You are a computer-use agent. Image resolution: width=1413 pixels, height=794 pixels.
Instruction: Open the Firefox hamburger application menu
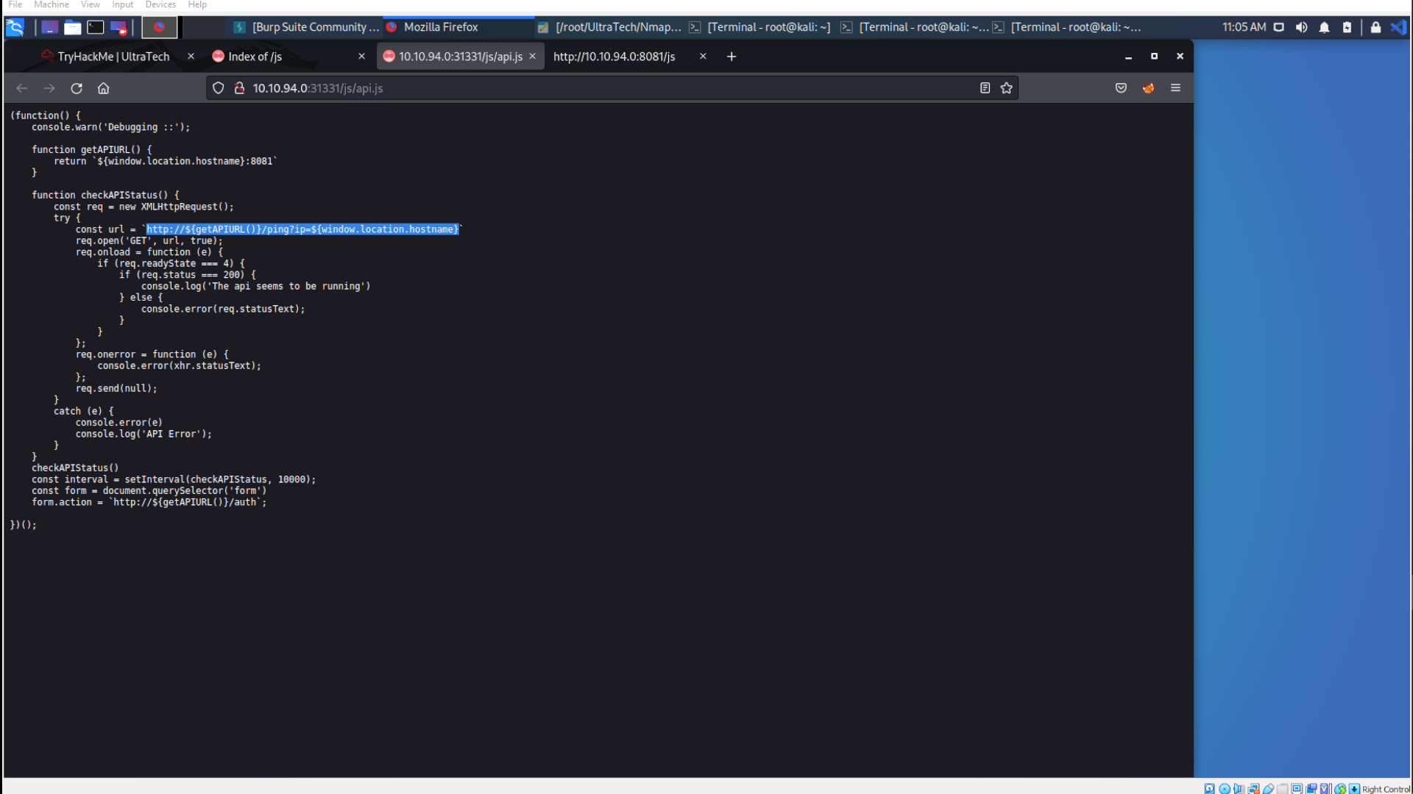pos(1175,88)
